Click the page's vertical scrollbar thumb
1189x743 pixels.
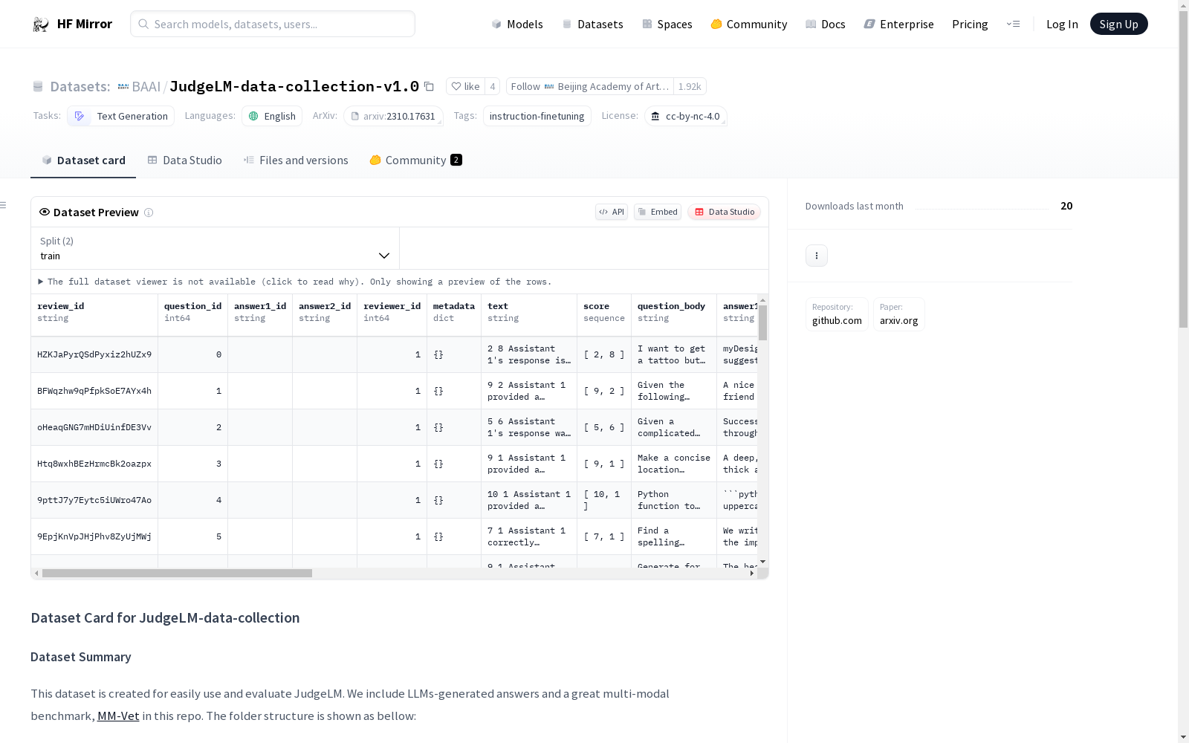click(1183, 169)
